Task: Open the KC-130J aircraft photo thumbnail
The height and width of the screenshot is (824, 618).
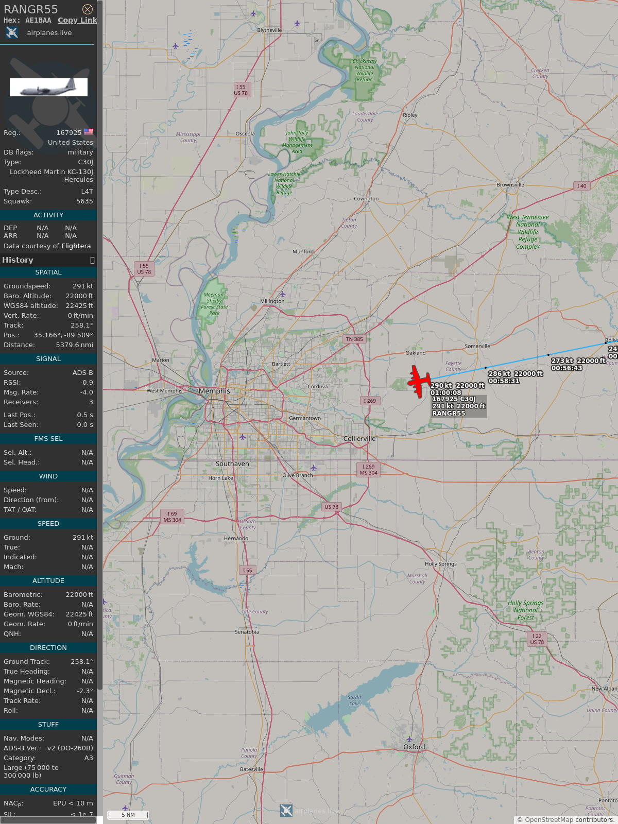Action: (48, 87)
